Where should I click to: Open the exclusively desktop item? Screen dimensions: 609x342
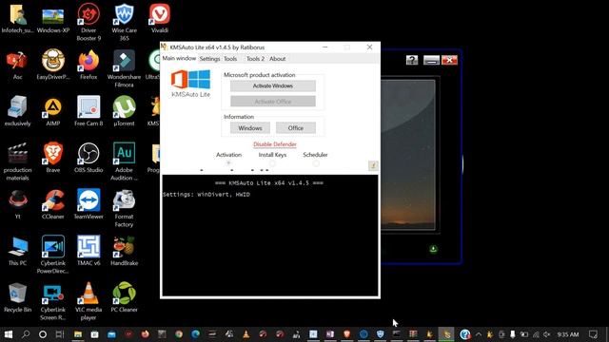[x=17, y=112]
